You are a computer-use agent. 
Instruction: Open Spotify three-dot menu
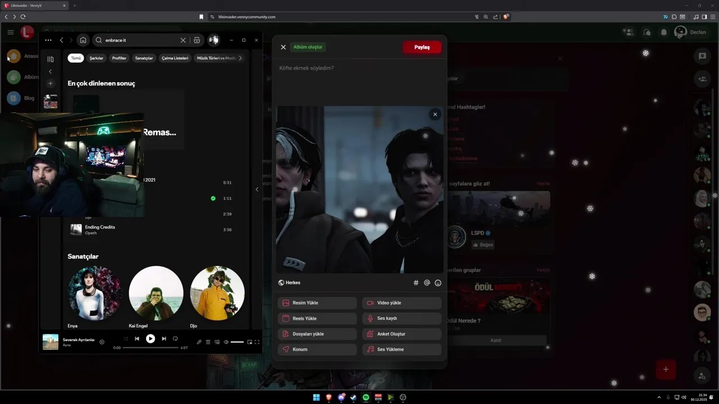[48, 40]
